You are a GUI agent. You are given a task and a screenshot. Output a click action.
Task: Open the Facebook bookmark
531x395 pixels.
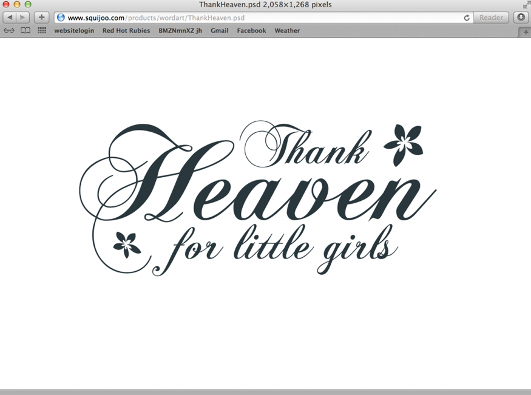252,30
